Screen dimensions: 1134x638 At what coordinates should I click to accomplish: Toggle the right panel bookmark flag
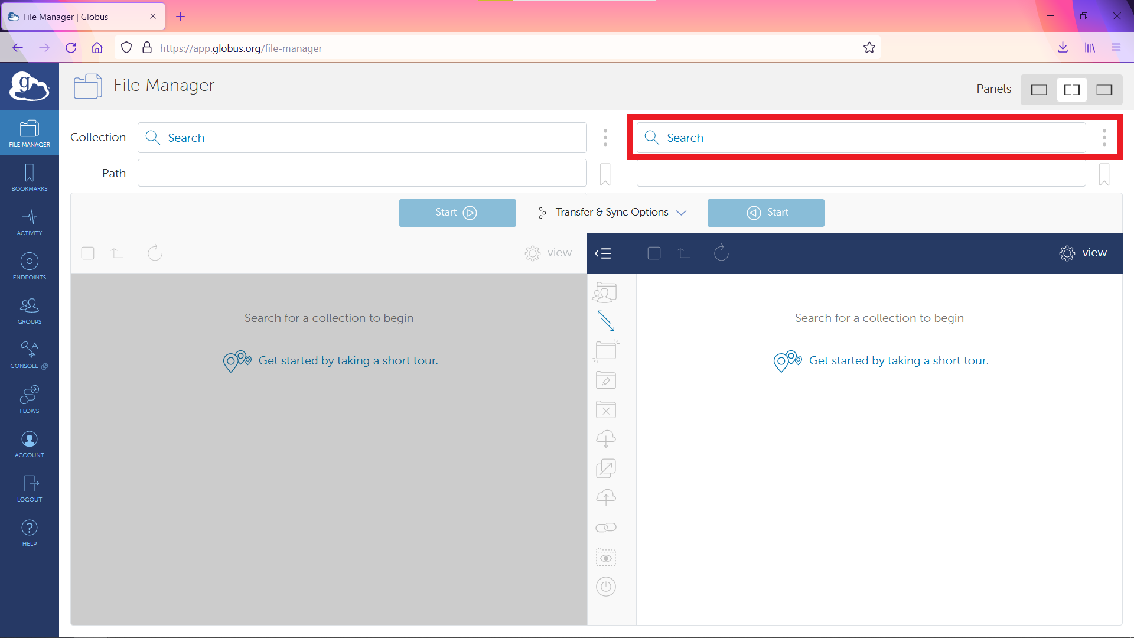click(1104, 174)
